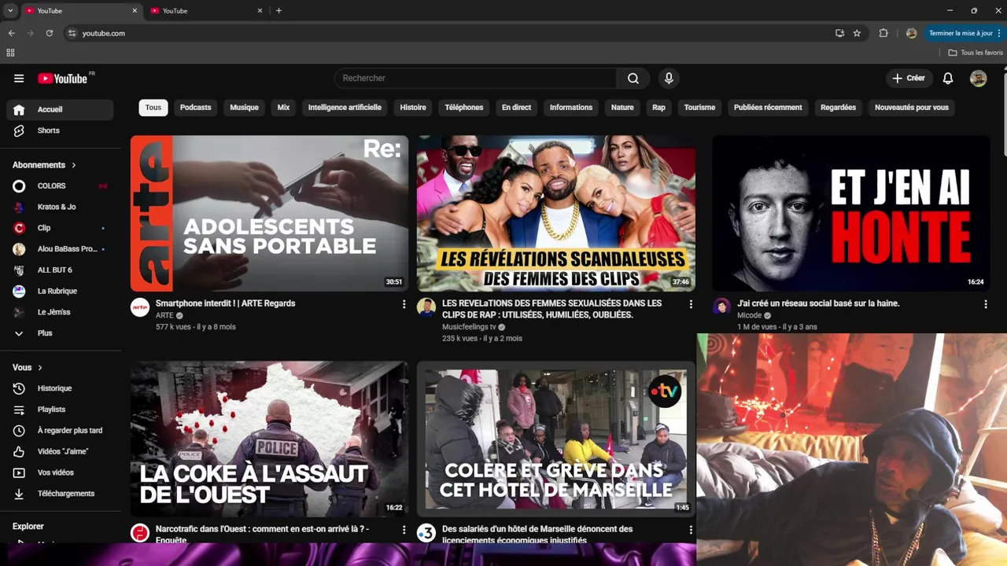The height and width of the screenshot is (566, 1007).
Task: Open more options for Smartphone interdit video
Action: click(x=404, y=304)
